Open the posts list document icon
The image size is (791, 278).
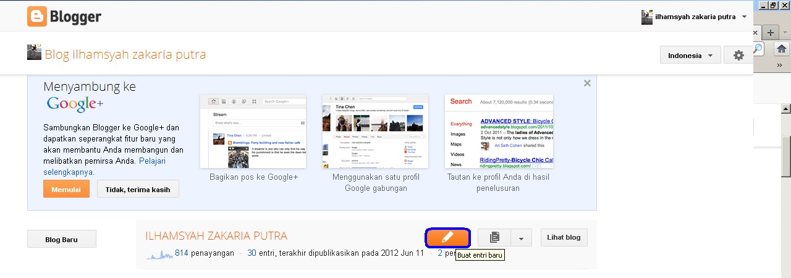[x=494, y=237]
